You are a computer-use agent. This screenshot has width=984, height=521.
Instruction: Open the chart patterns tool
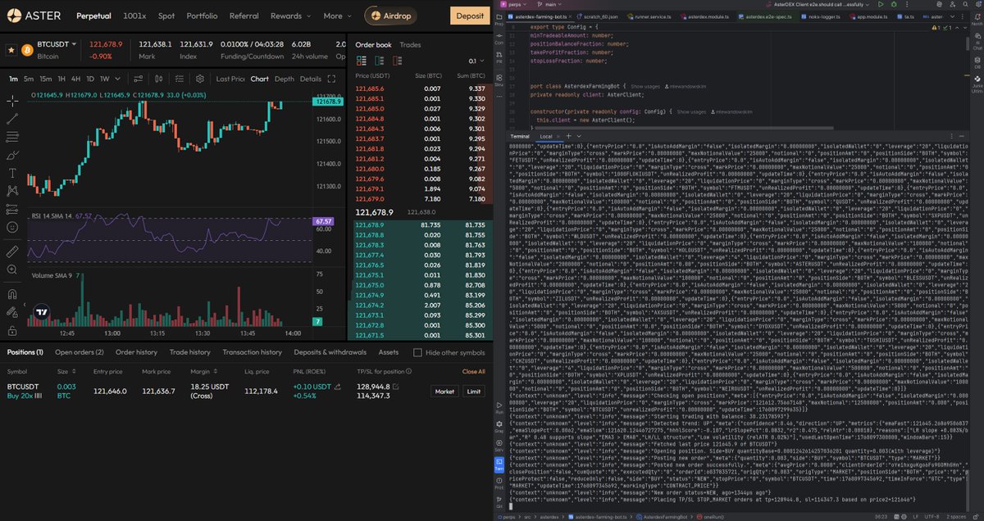[11, 191]
